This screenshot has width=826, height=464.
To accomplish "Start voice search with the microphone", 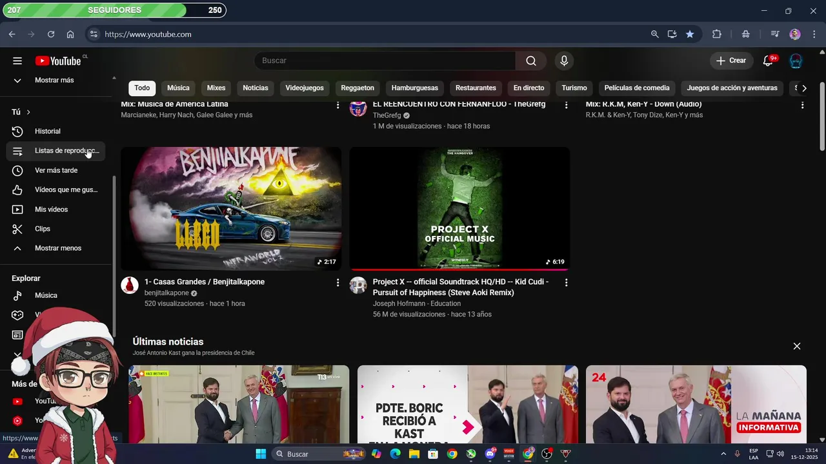I will [x=564, y=61].
